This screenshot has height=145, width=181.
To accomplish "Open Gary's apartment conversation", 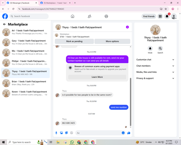I will (25, 42).
